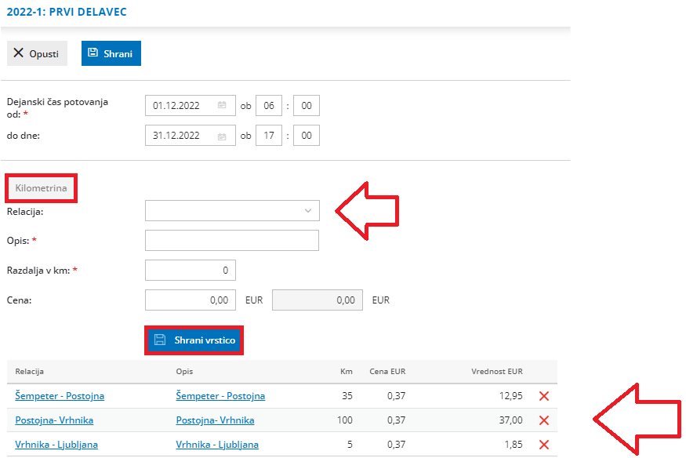
Task: Open Vrhnika - Ljubljana relation link
Action: [x=56, y=445]
